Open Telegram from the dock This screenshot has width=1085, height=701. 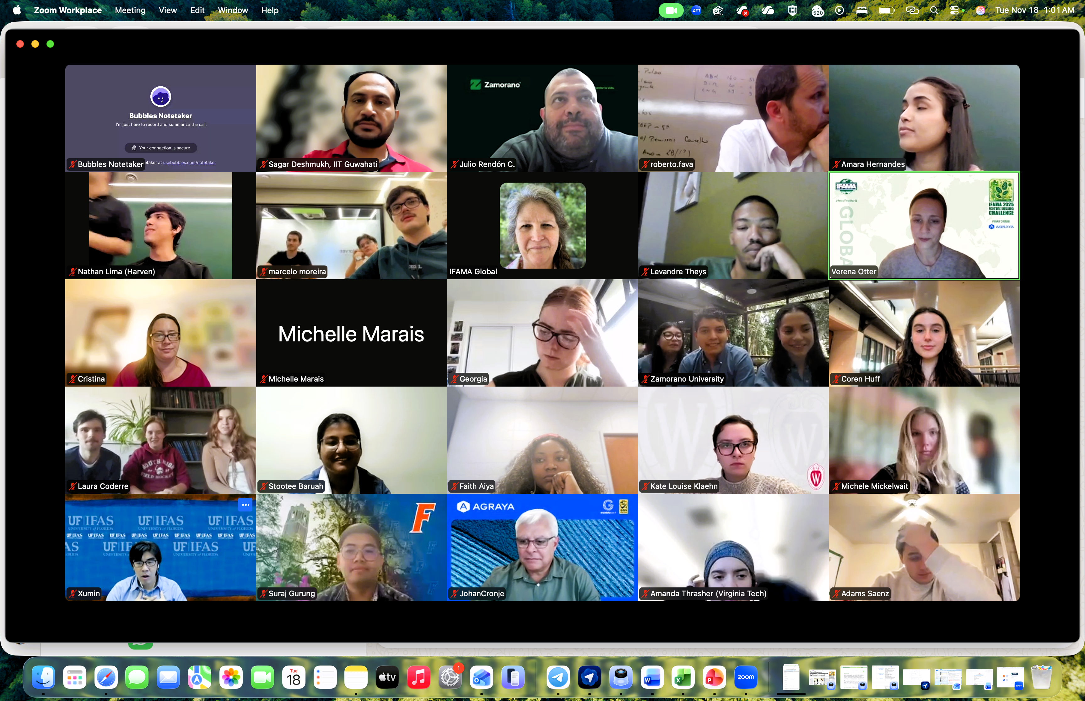558,677
